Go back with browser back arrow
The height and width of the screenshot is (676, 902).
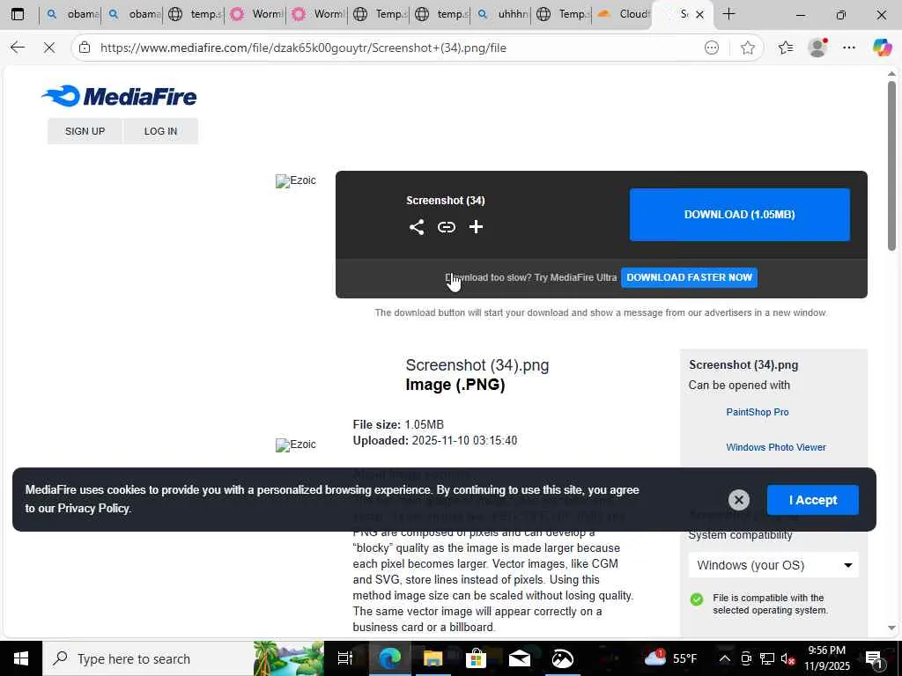coord(18,48)
